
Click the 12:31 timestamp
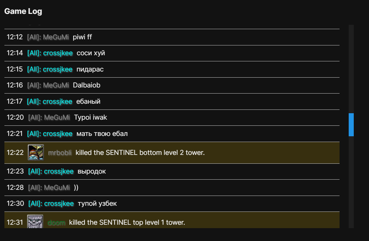point(15,223)
